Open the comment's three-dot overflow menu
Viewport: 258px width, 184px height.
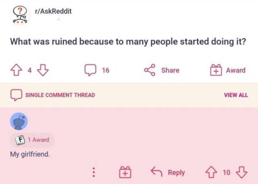coord(93,172)
